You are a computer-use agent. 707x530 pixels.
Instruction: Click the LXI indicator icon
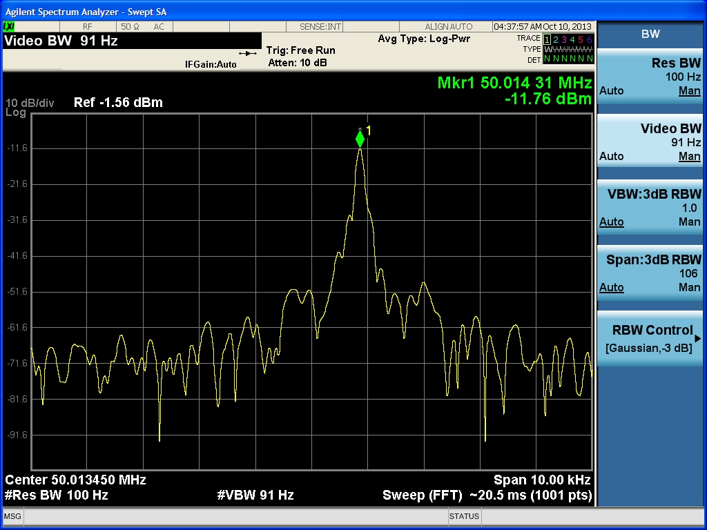(x=9, y=27)
